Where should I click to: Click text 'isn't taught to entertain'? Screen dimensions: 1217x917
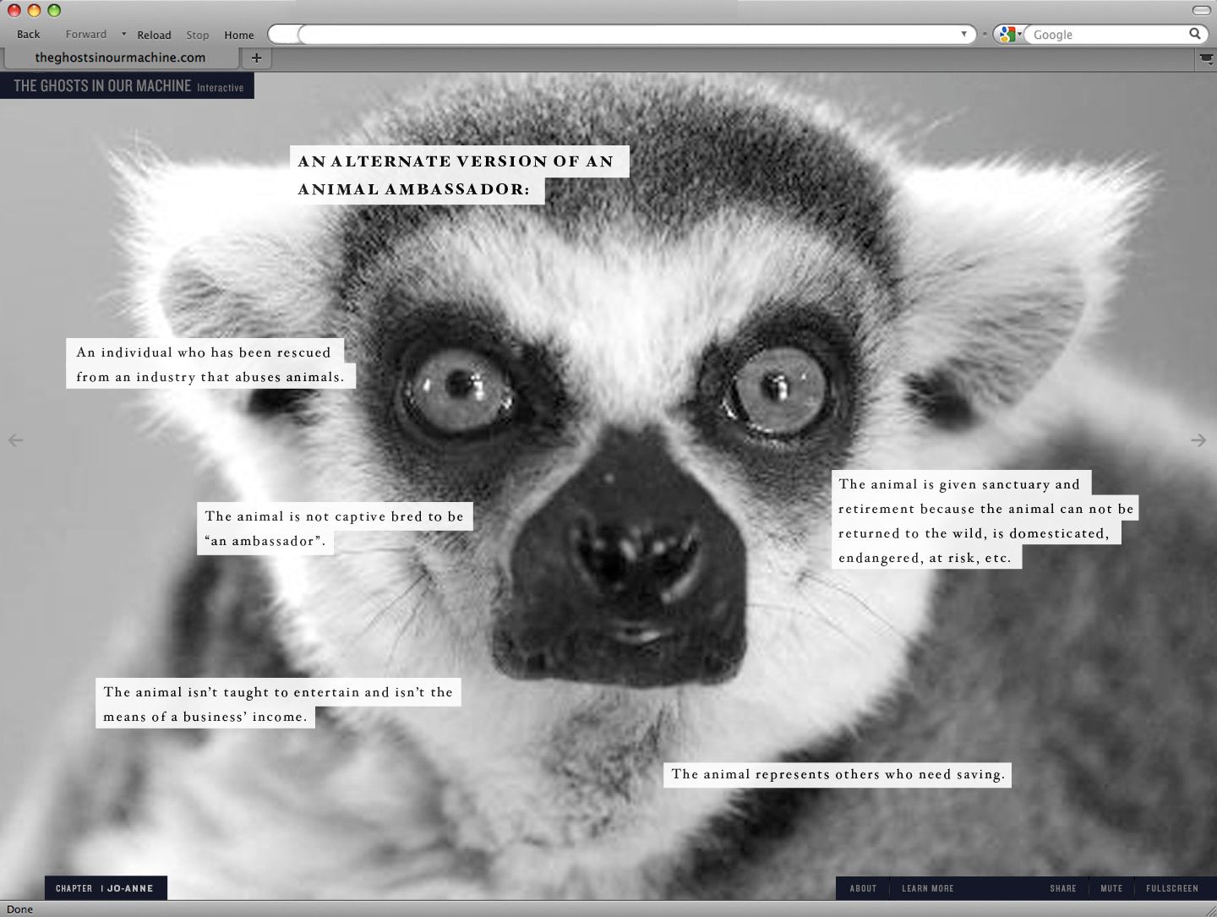tap(278, 704)
